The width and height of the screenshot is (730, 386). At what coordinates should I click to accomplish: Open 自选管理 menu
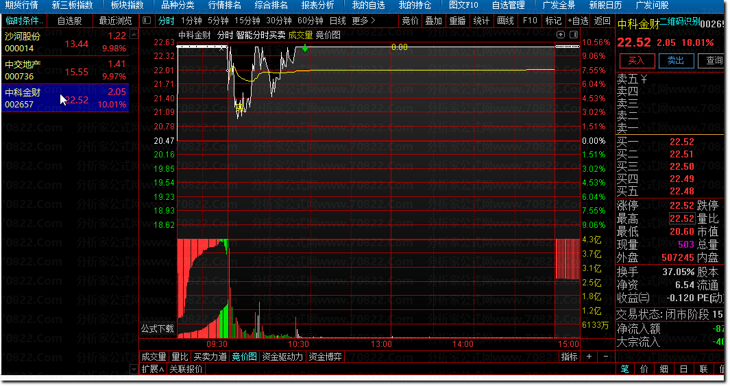509,5
